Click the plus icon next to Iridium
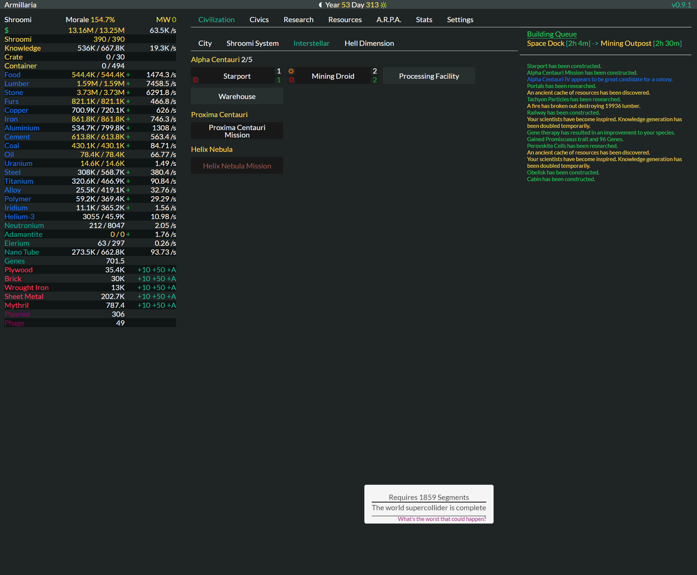The width and height of the screenshot is (697, 575). 128,208
